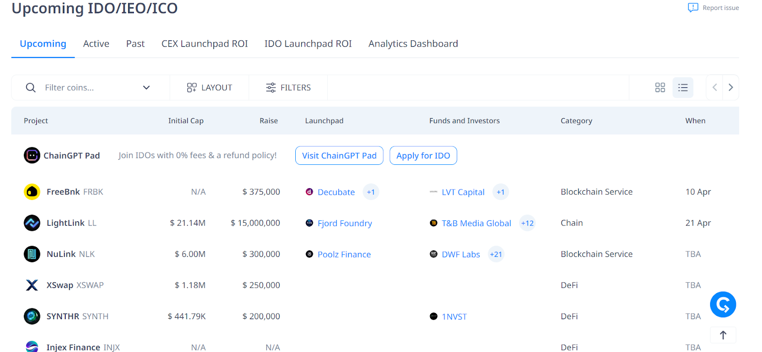
Task: Click the Category column header
Action: click(x=576, y=121)
